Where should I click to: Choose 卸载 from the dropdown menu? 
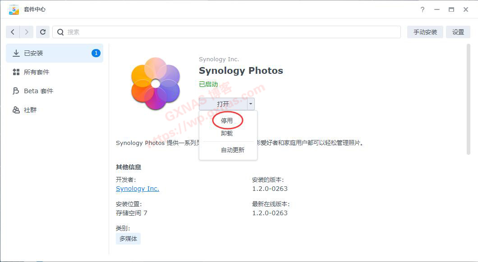click(227, 134)
